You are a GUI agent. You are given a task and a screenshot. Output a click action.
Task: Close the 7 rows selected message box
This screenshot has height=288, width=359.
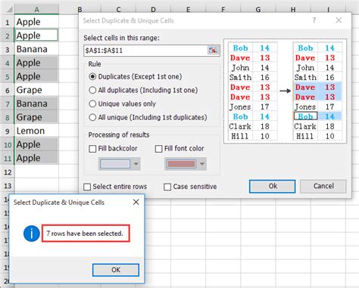pyautogui.click(x=136, y=202)
